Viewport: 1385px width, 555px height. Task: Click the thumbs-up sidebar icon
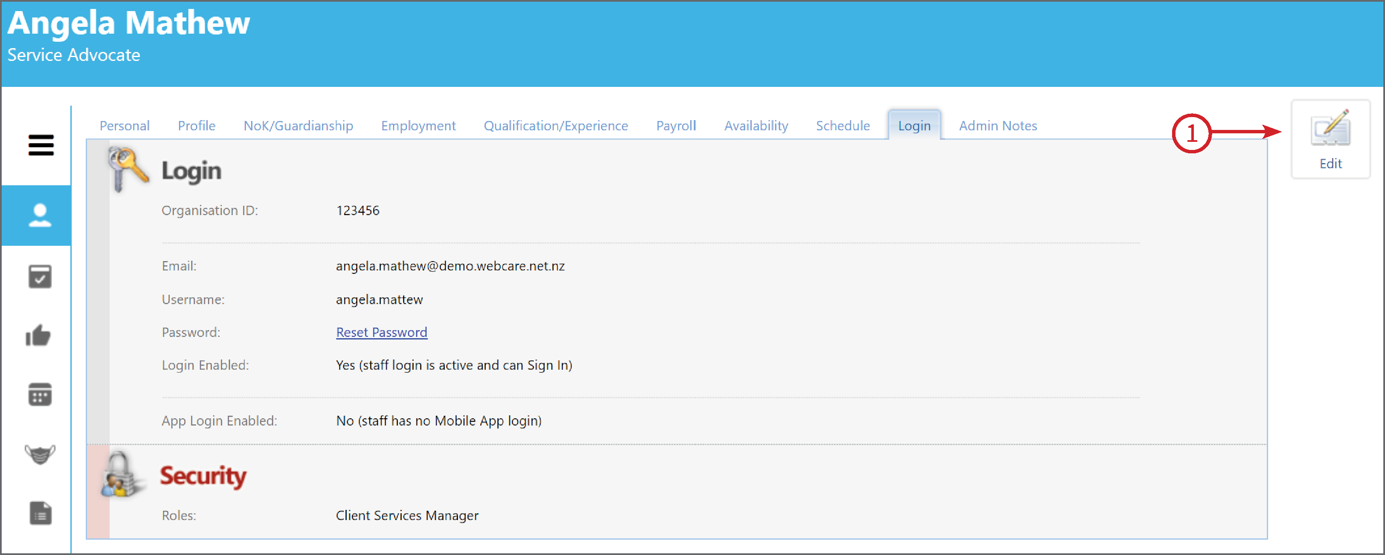point(39,336)
